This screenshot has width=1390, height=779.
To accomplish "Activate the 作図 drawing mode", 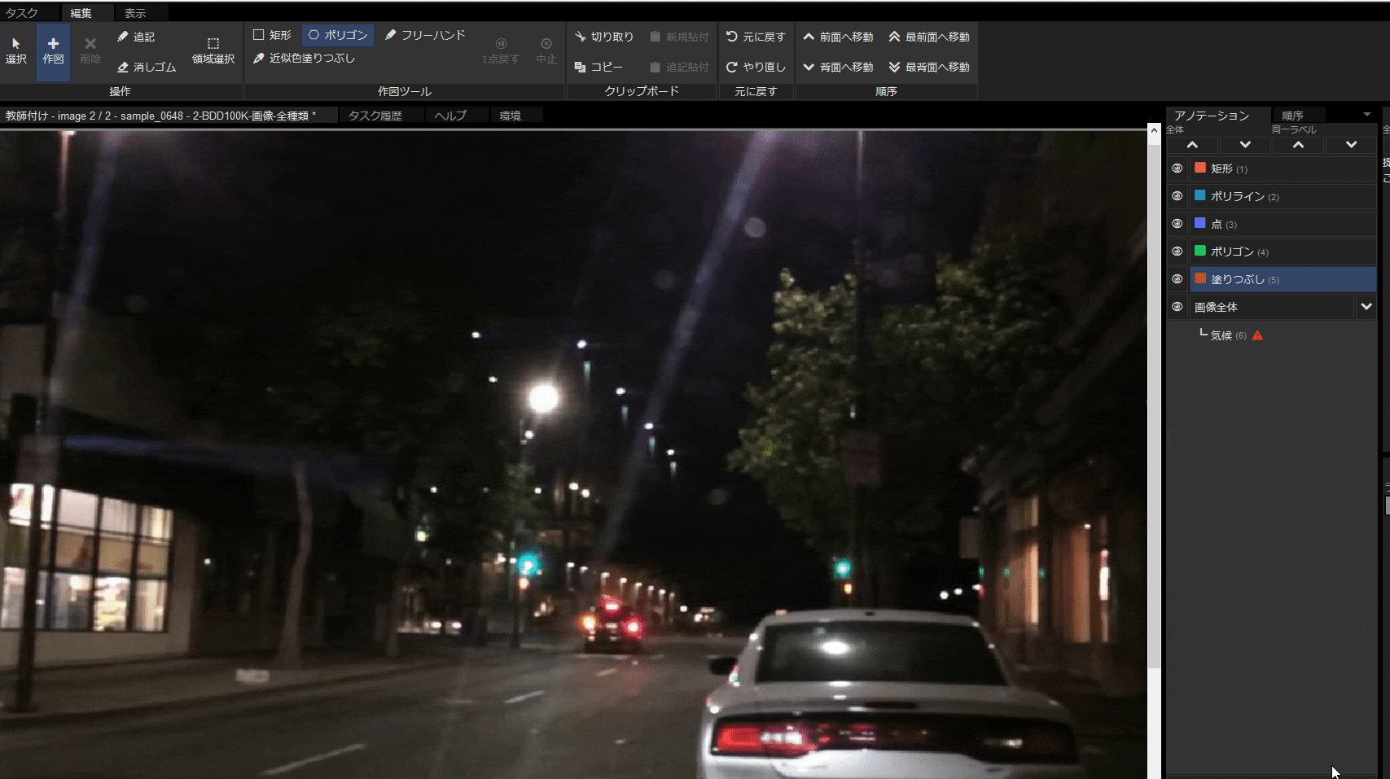I will point(53,50).
